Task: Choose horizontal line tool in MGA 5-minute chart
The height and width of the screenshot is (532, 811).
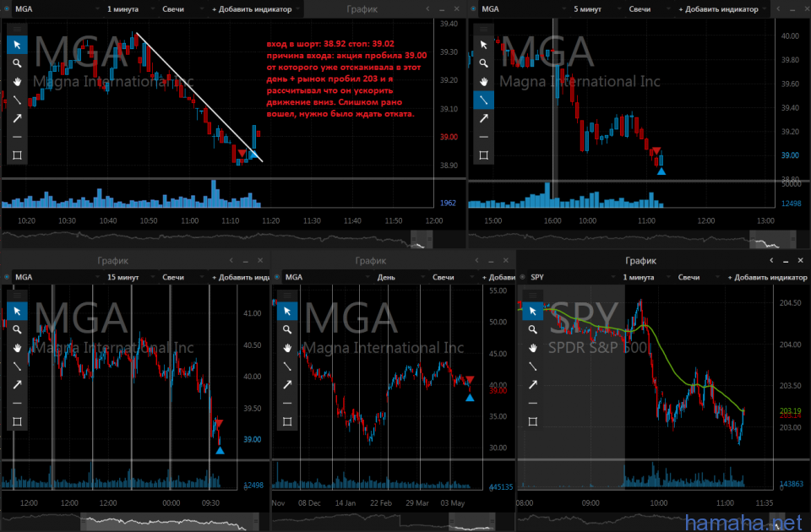Action: click(x=483, y=137)
